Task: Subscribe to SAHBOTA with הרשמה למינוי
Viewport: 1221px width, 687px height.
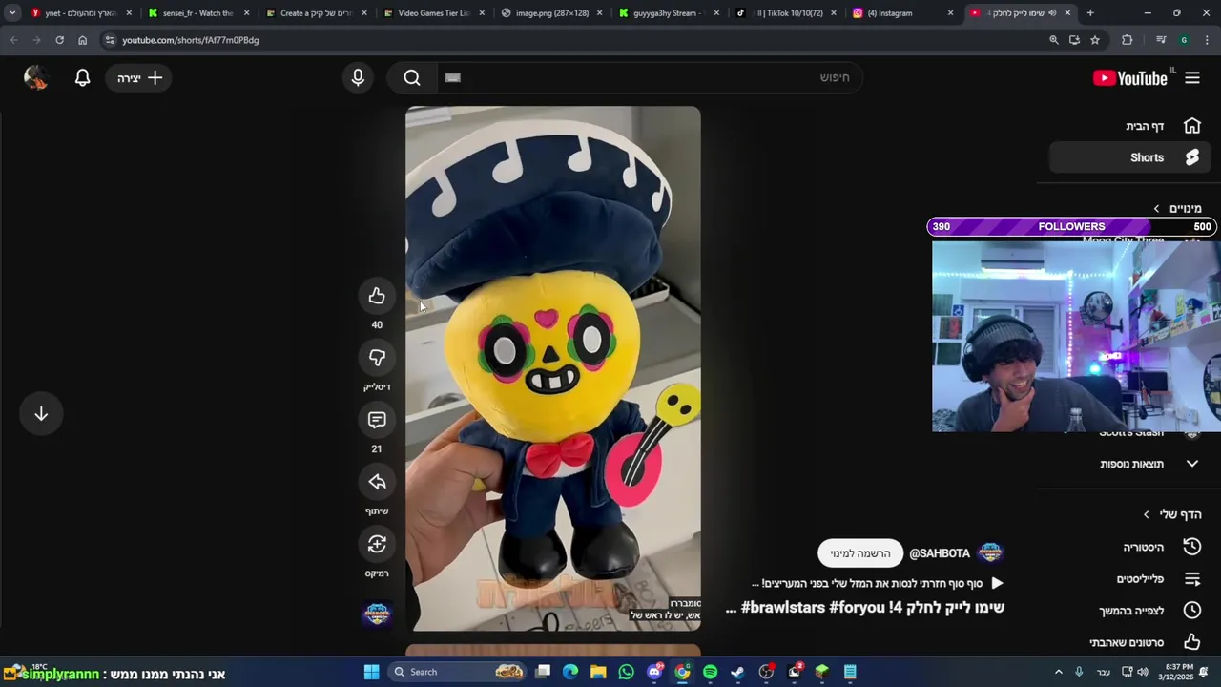Action: click(860, 553)
